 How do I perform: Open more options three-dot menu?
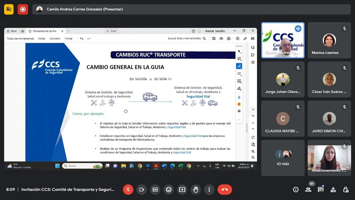(x=209, y=190)
